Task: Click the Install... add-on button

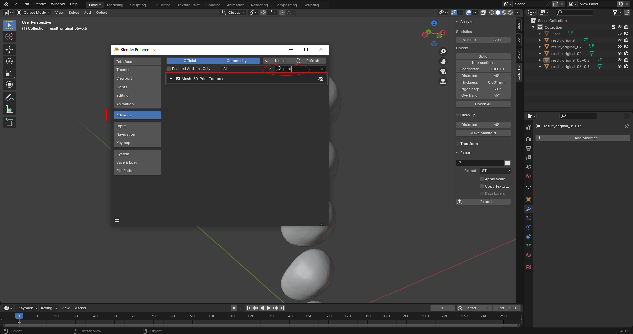Action: 279,61
